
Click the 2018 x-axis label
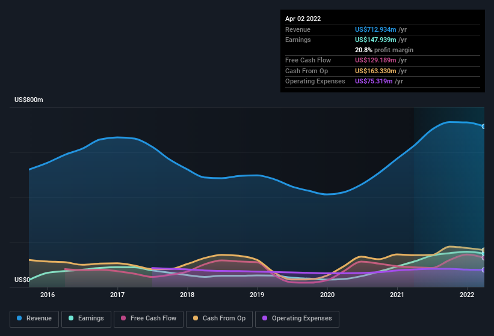187,295
